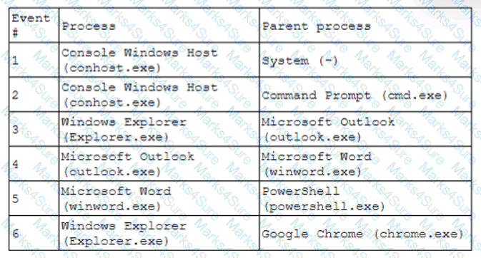Click Microsoft Word process in event 5

[x=159, y=198]
